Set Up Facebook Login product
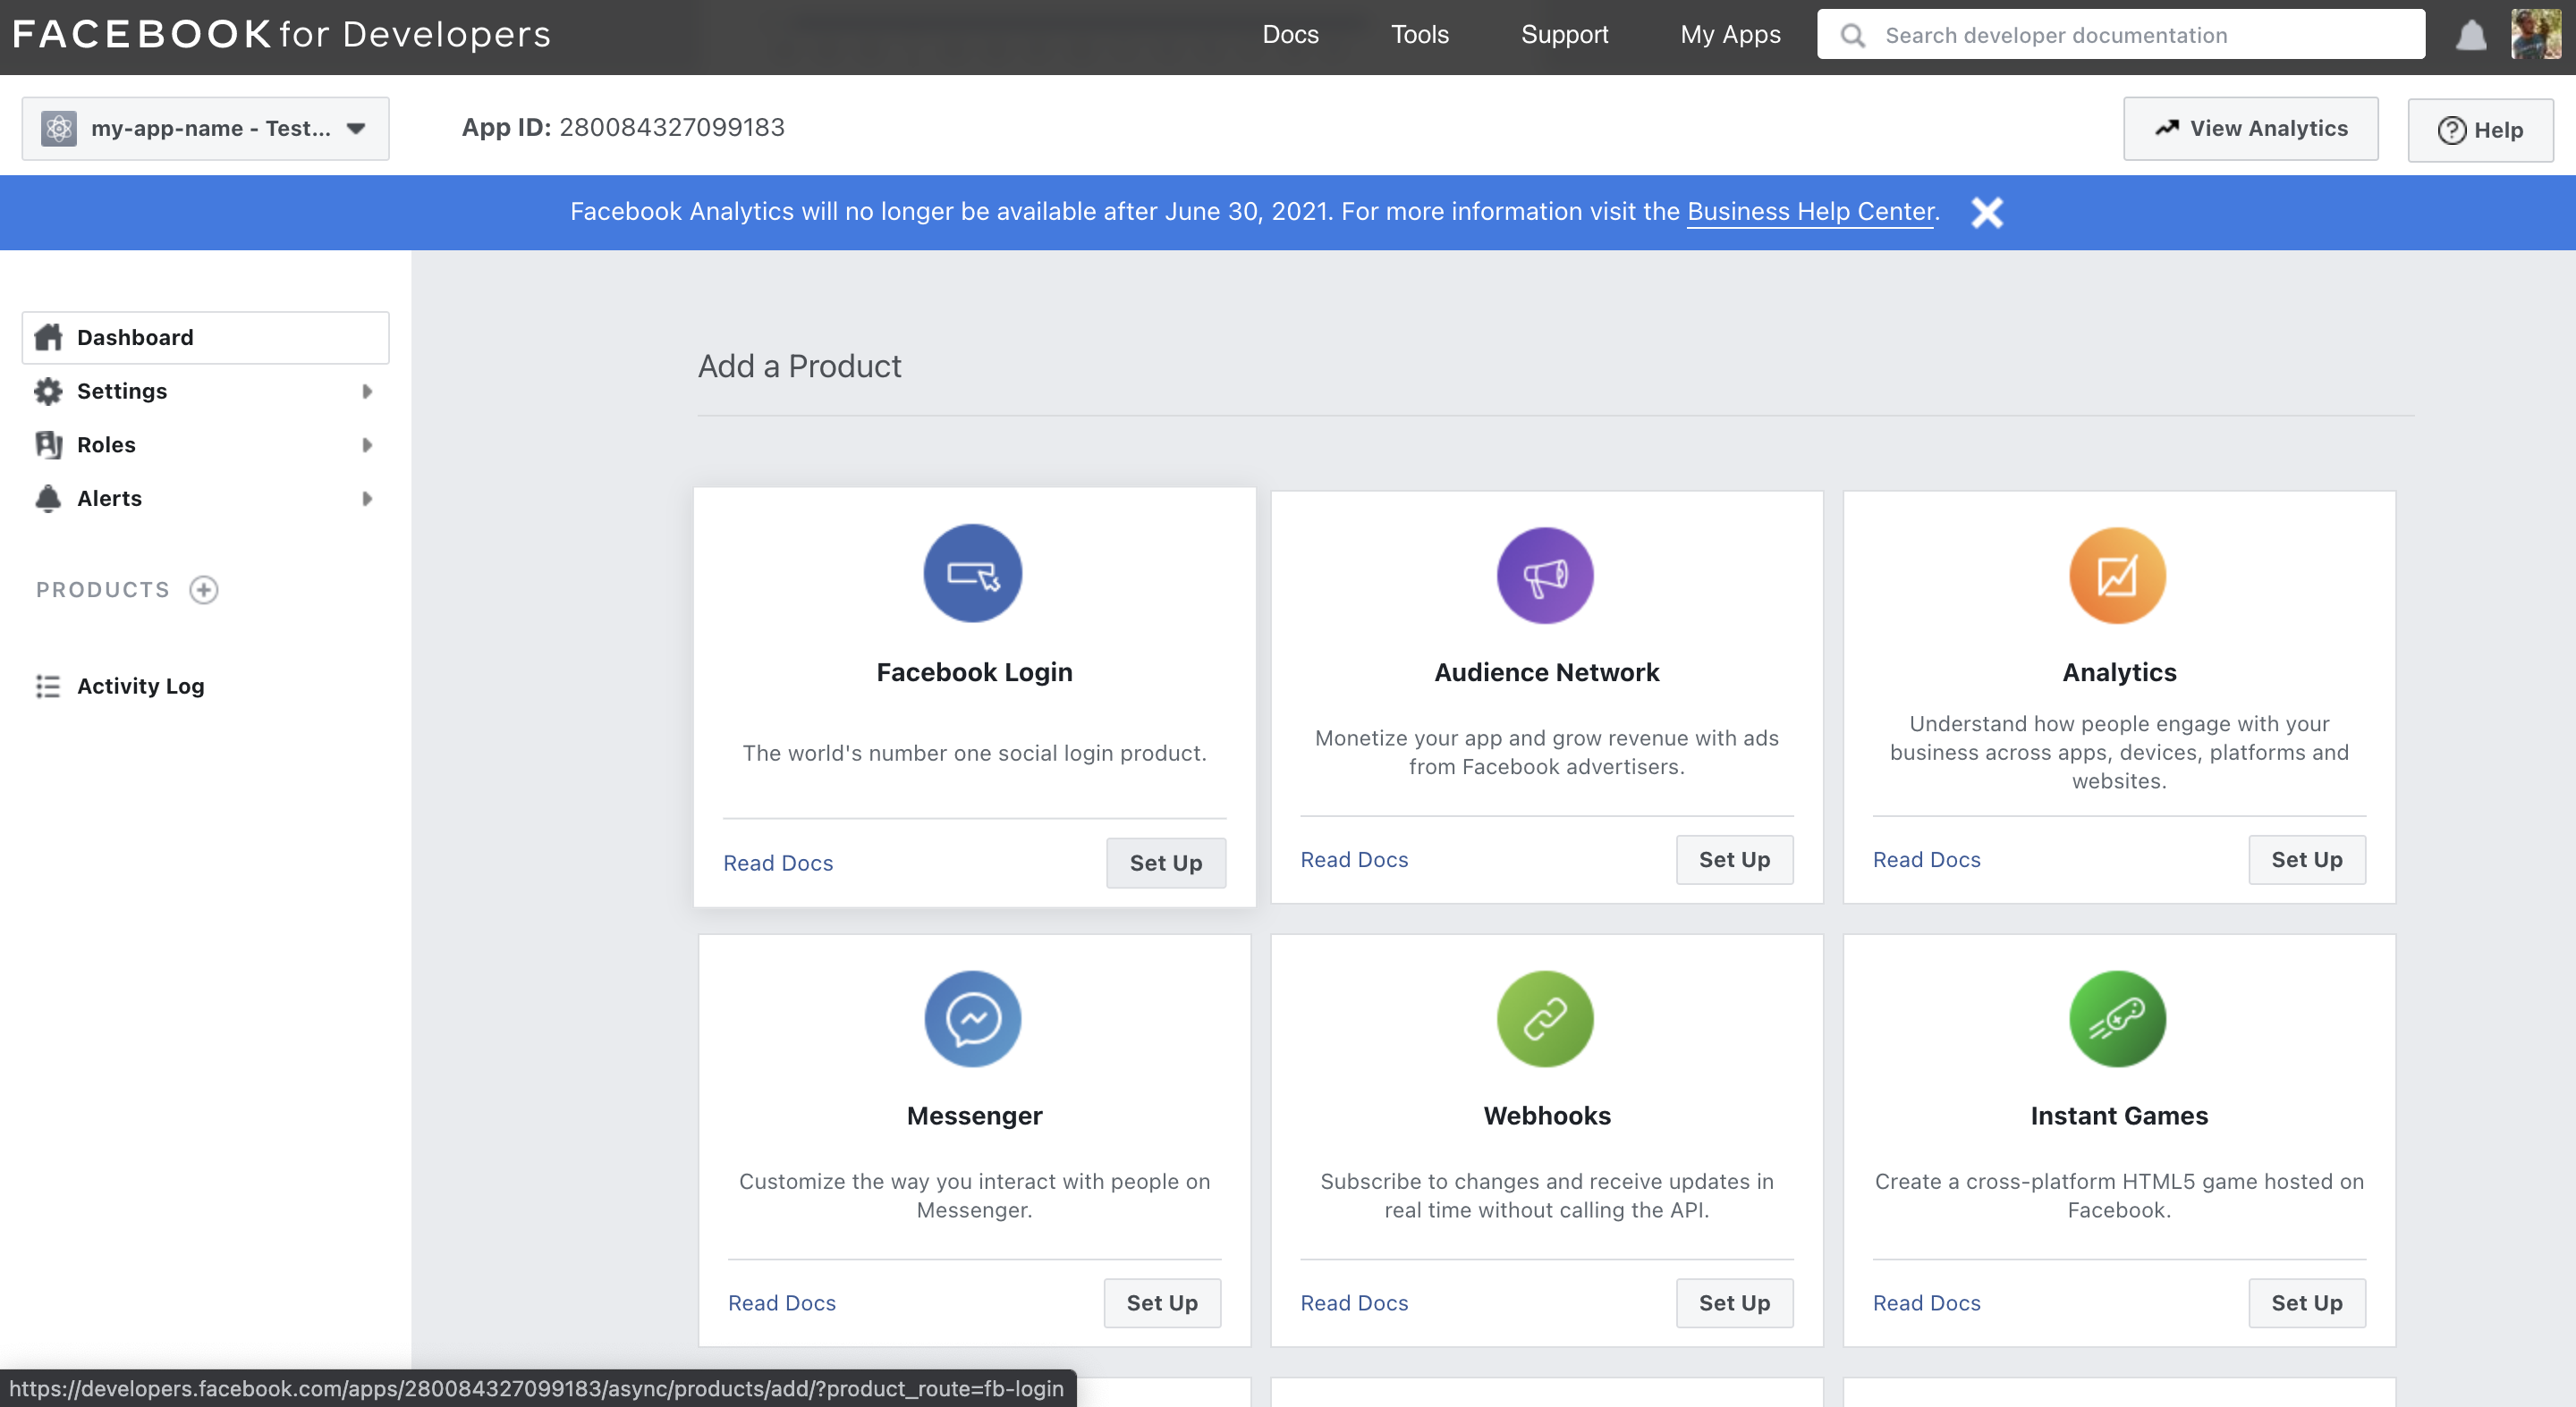The height and width of the screenshot is (1407, 2576). coord(1165,863)
